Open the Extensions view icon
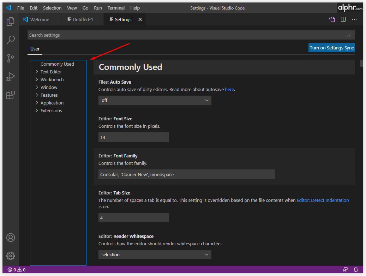Screen dimensions: 366x276 coord(11,95)
